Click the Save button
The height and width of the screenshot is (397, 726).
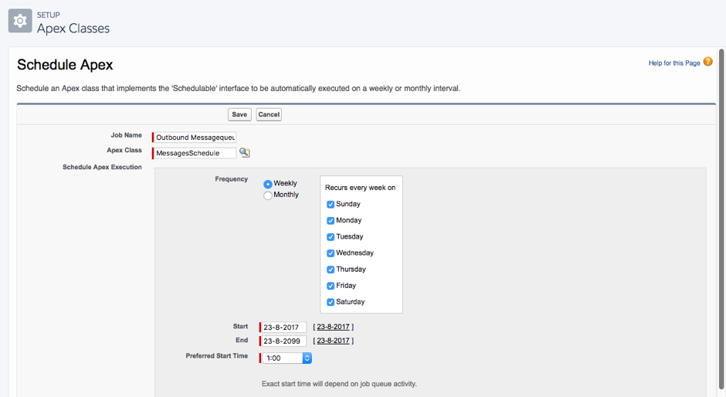click(239, 114)
